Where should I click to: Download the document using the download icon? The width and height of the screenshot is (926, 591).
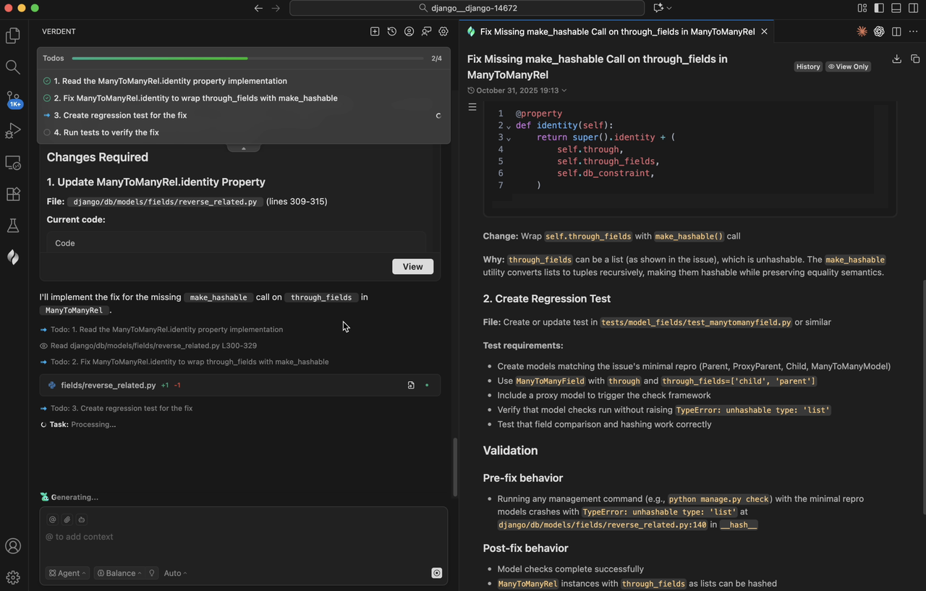(x=897, y=59)
